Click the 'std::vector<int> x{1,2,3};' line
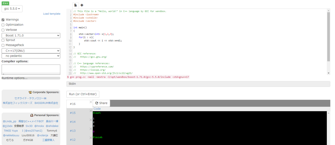This screenshot has height=145, width=335. coord(96,34)
